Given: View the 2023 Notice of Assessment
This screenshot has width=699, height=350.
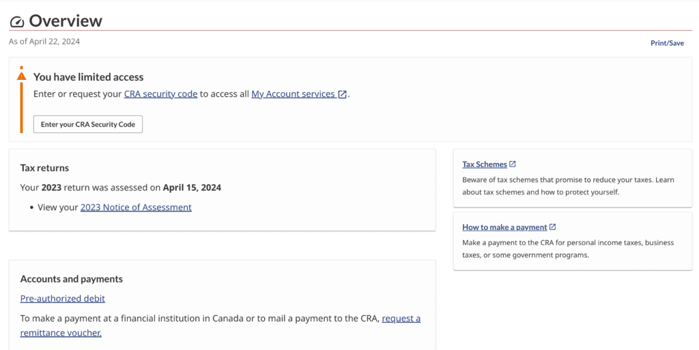Looking at the screenshot, I should pyautogui.click(x=136, y=207).
